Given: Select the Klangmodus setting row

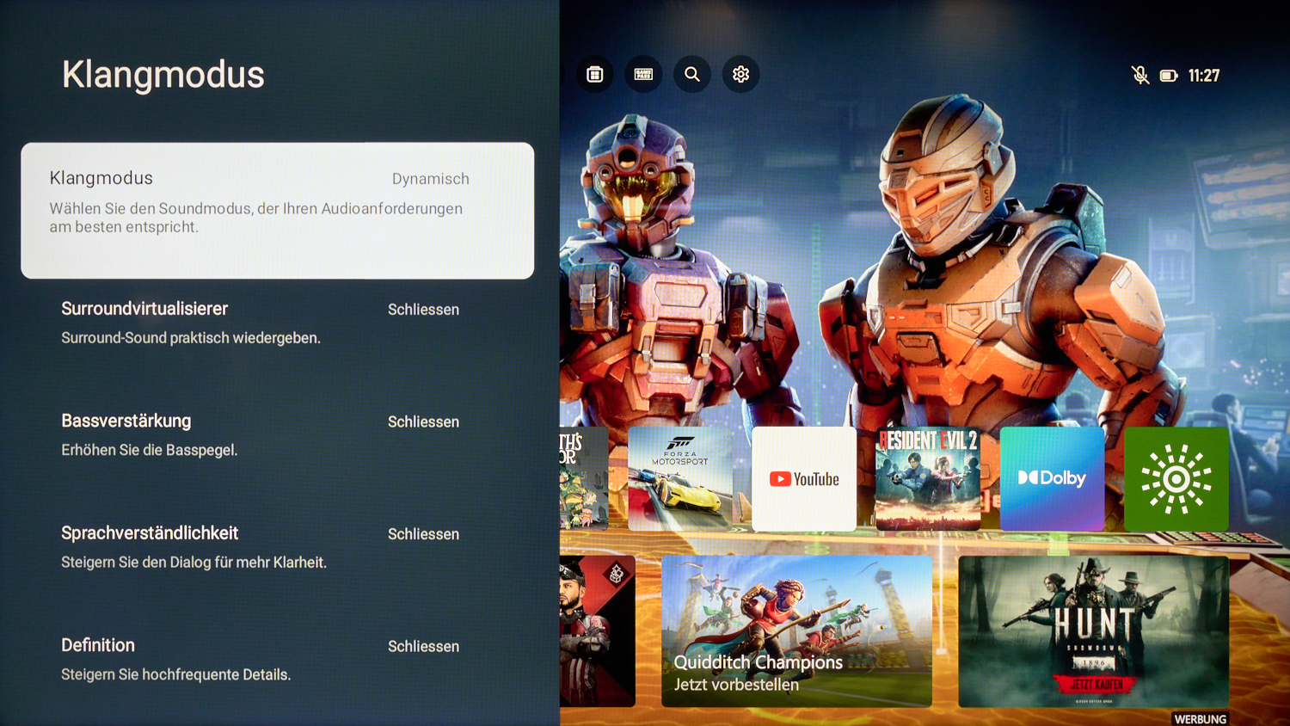Looking at the screenshot, I should 277,211.
